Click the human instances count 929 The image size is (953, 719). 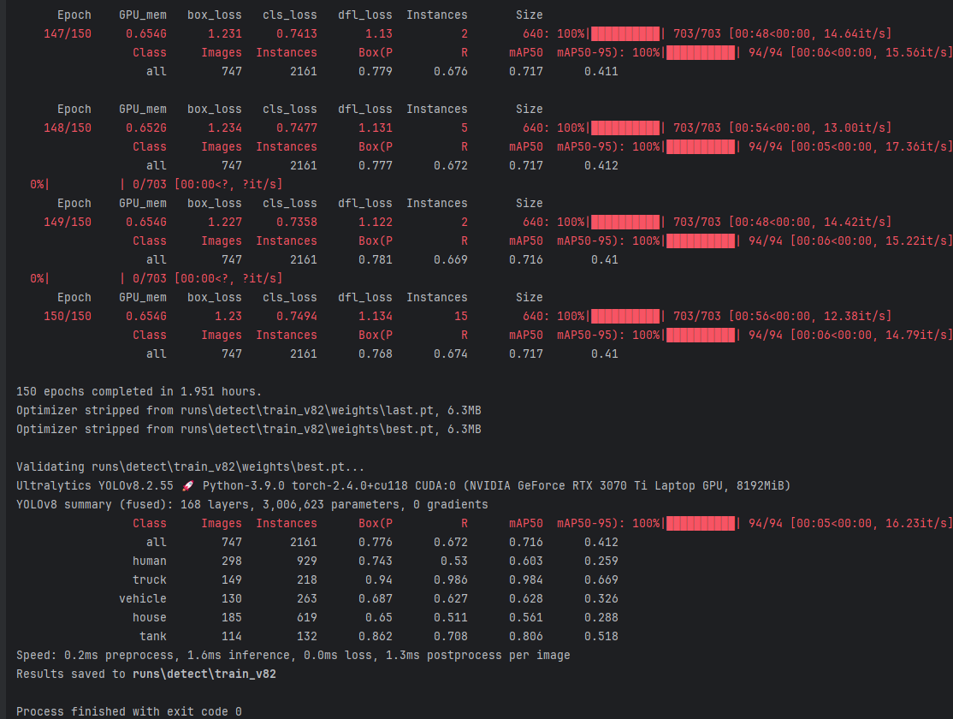307,561
